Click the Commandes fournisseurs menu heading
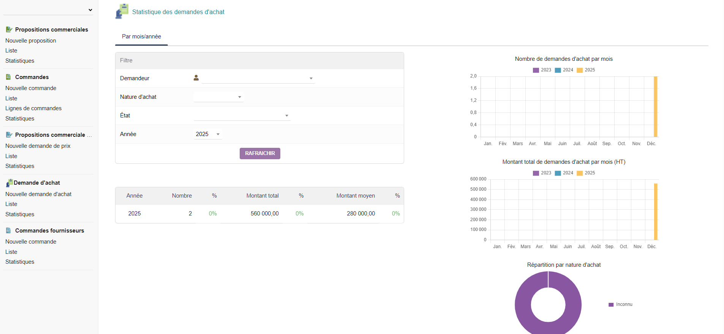Viewport: 724px width, 334px height. tap(50, 231)
